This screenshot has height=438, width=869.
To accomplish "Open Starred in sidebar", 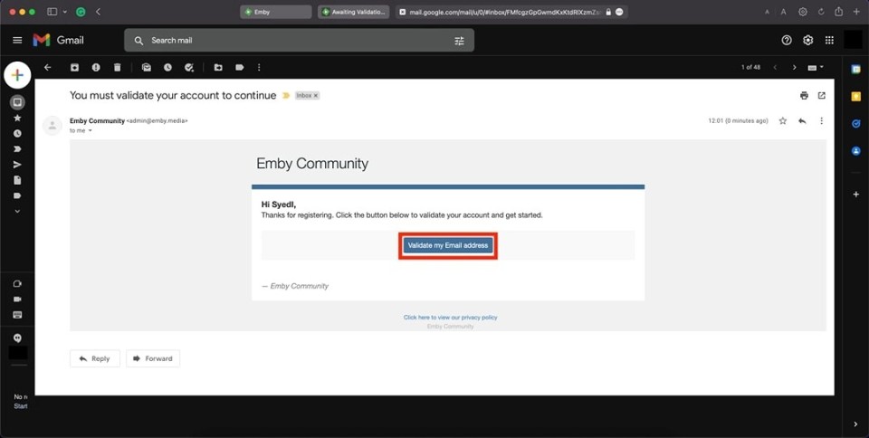I will (x=17, y=118).
